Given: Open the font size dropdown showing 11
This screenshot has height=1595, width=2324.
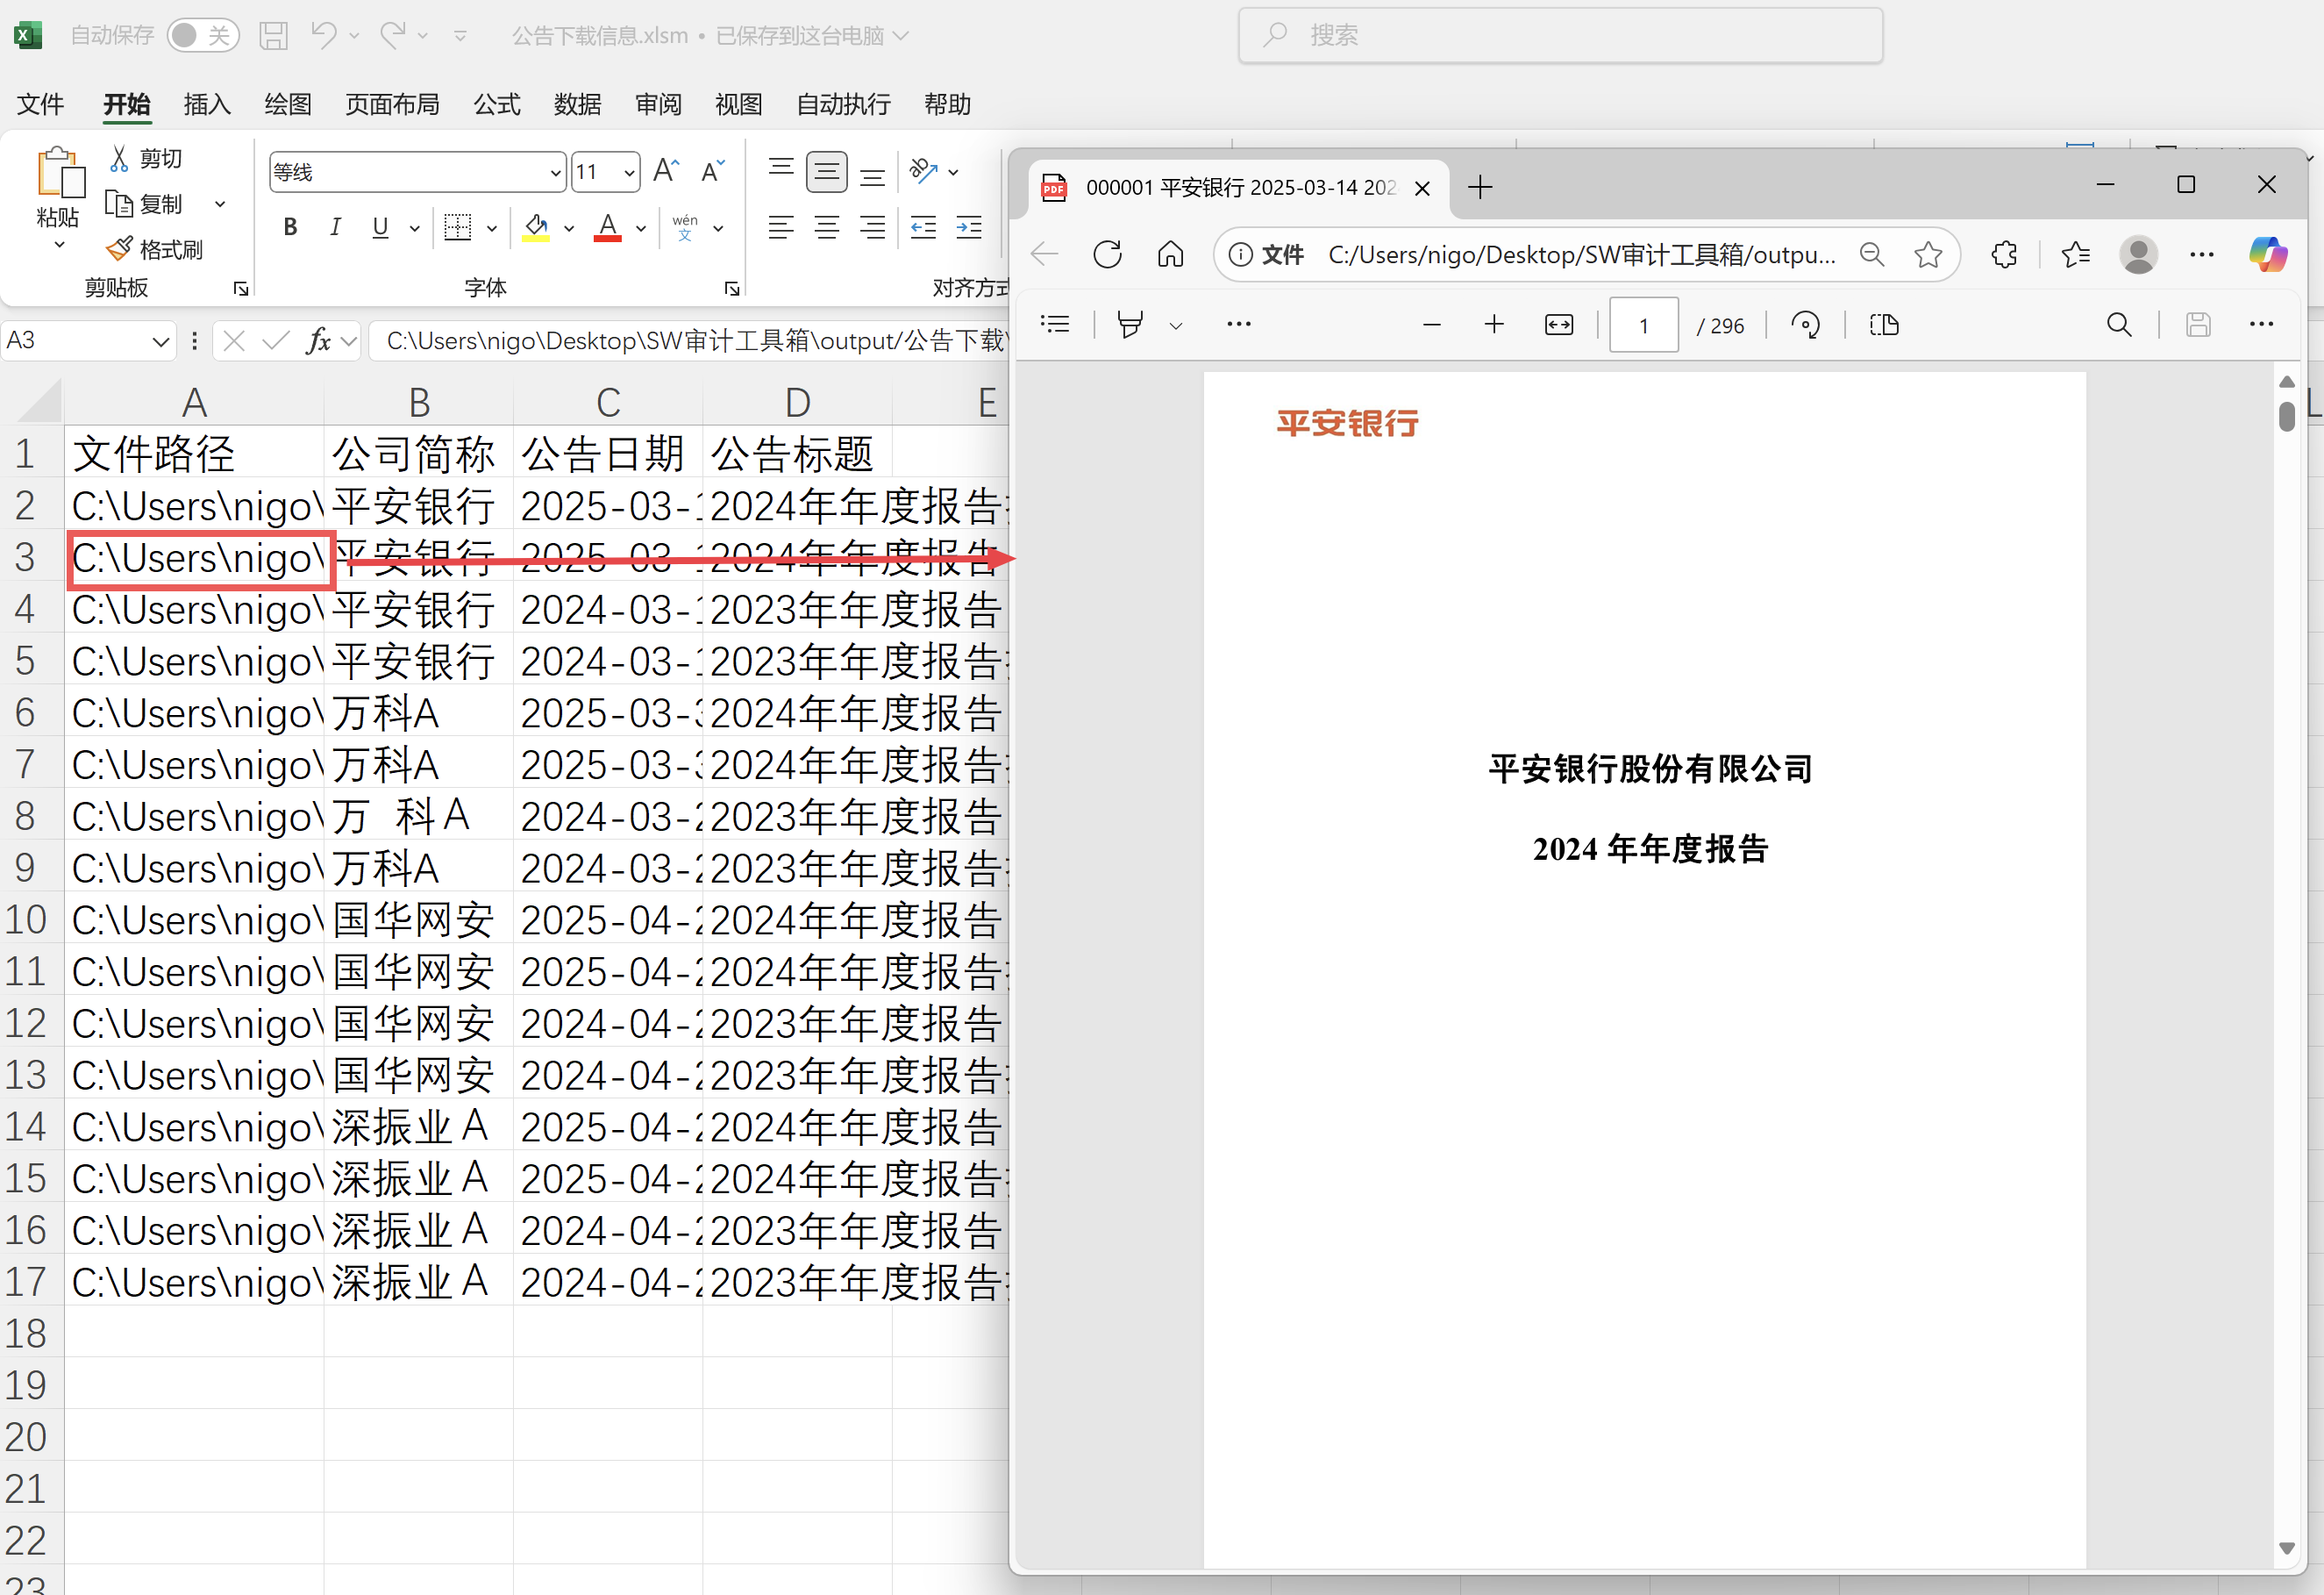Looking at the screenshot, I should tap(629, 173).
